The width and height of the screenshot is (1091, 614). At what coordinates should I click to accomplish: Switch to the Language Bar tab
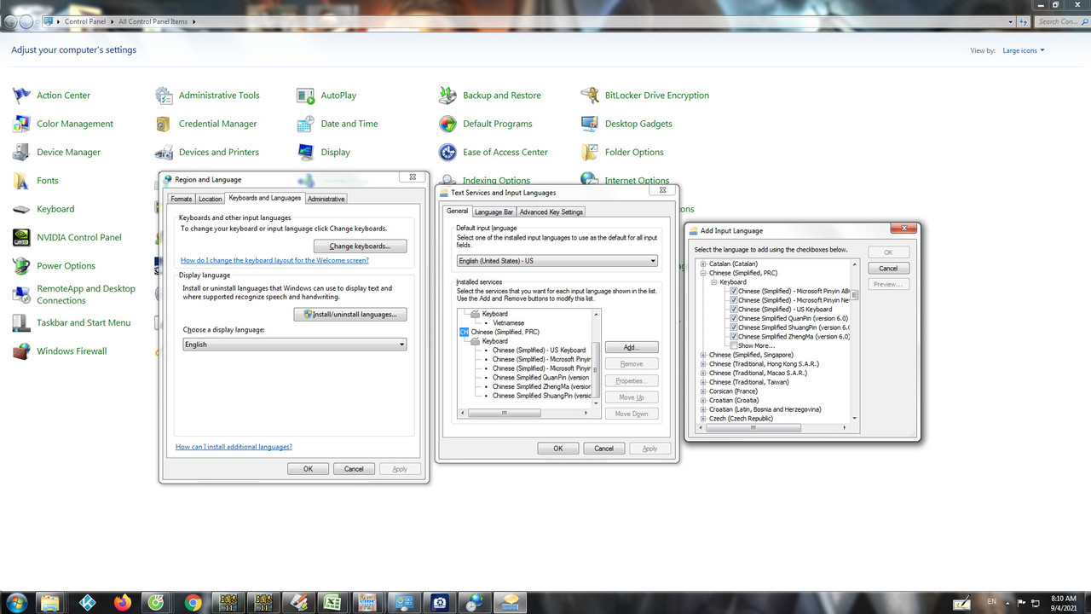(494, 211)
